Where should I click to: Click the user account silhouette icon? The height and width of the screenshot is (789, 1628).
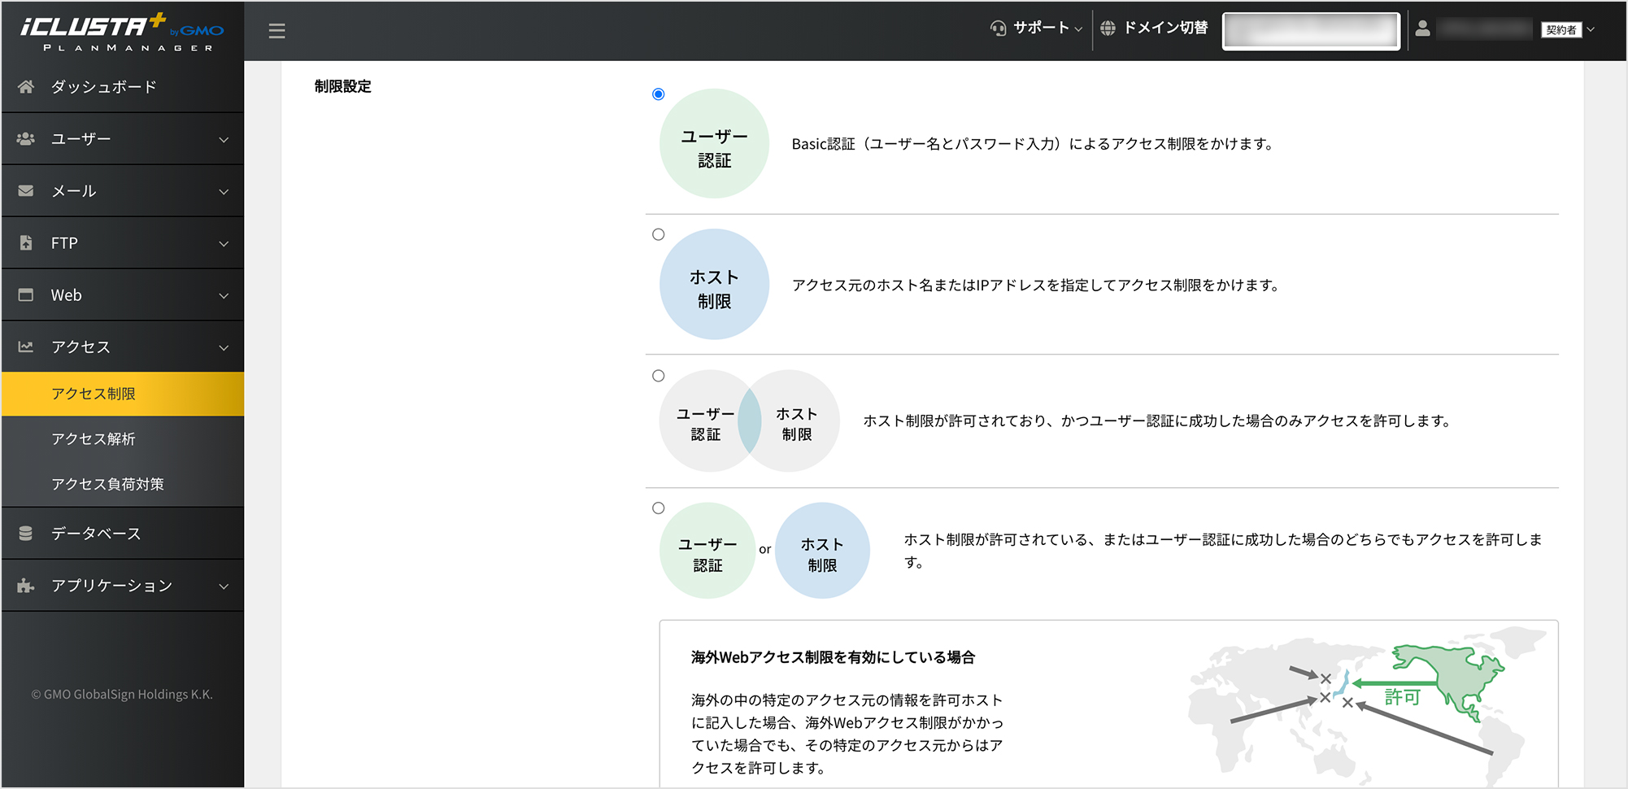coord(1422,28)
